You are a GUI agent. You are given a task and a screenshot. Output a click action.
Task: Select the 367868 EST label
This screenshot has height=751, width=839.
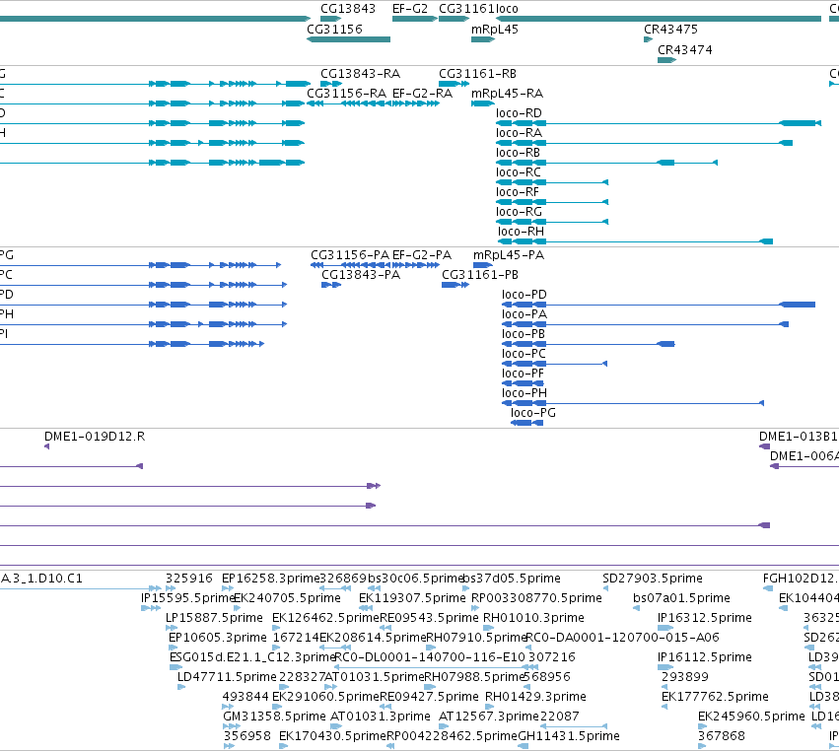tap(722, 736)
